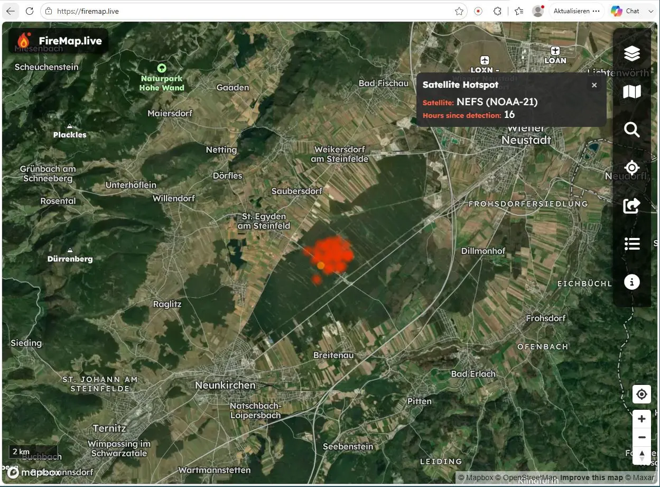Click the Mapbox logo
The height and width of the screenshot is (487, 660).
coord(34,472)
